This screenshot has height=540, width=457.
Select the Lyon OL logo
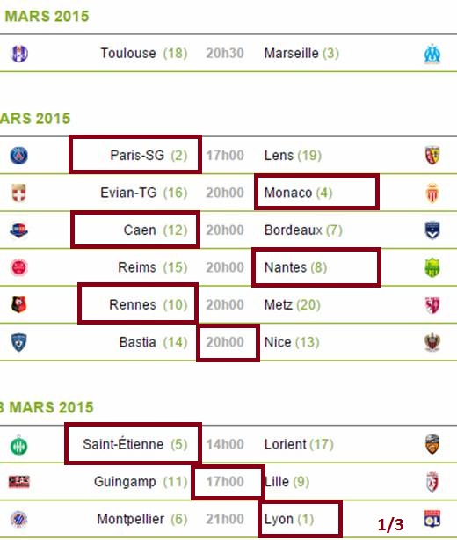click(432, 519)
